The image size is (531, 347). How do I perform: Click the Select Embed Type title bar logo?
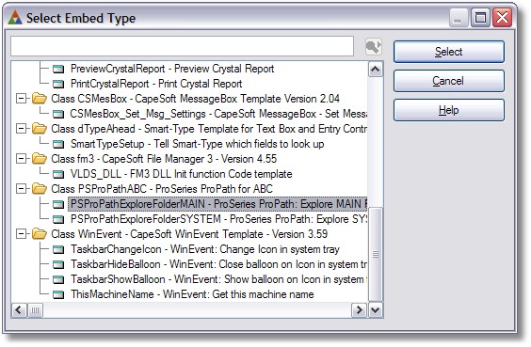click(x=15, y=18)
